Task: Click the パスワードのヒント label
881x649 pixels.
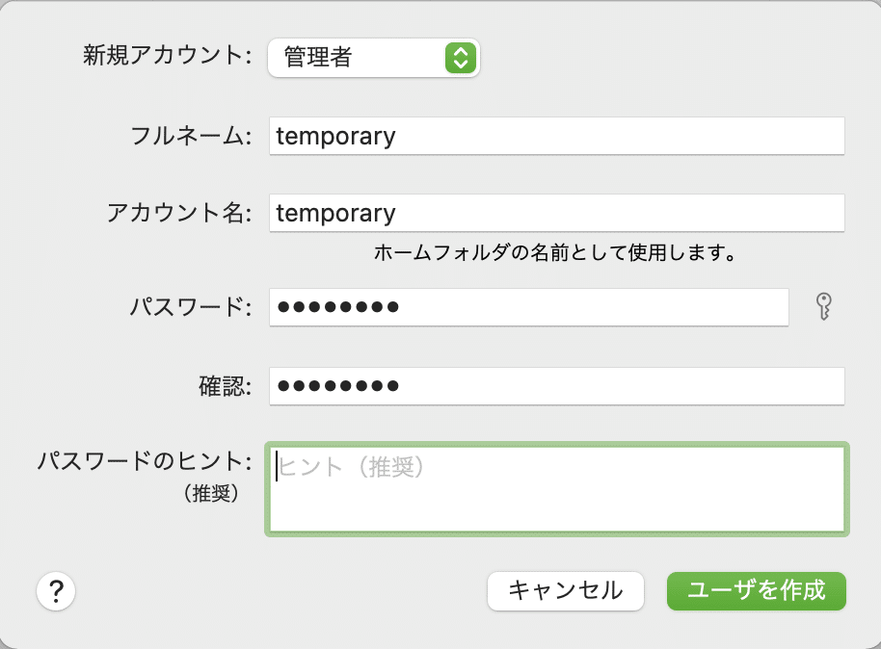Action: coord(145,461)
